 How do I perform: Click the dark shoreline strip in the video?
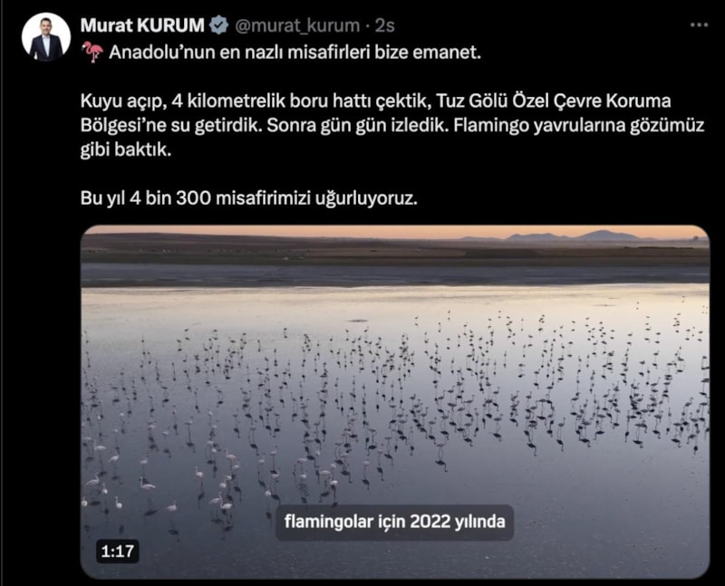click(395, 274)
